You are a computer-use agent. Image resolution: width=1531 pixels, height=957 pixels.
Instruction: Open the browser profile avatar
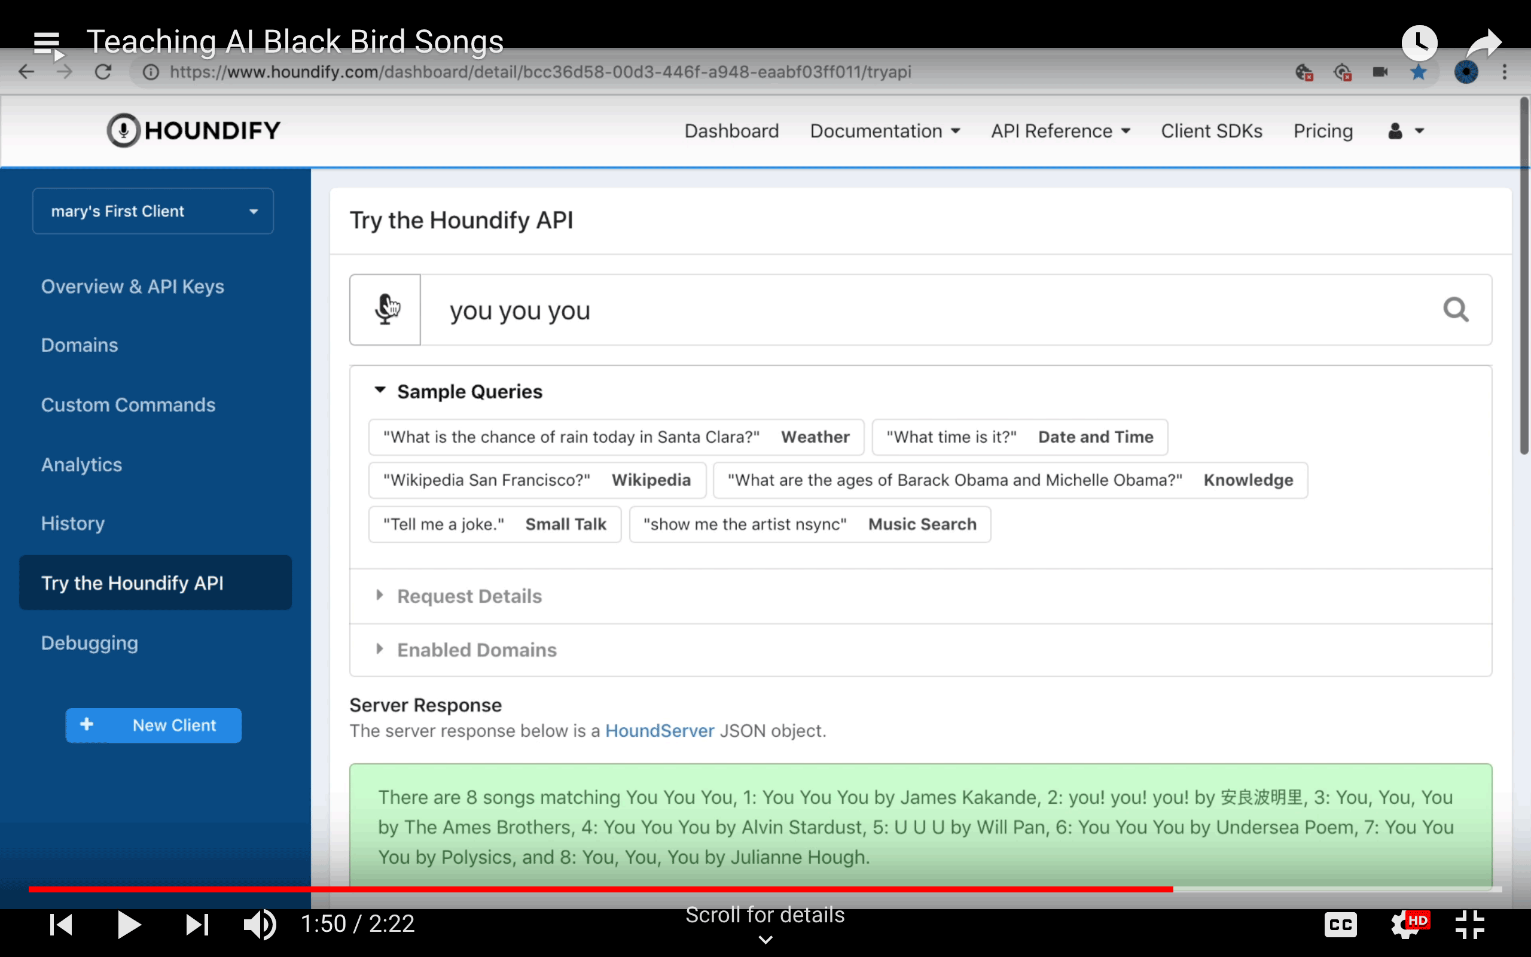pos(1466,72)
